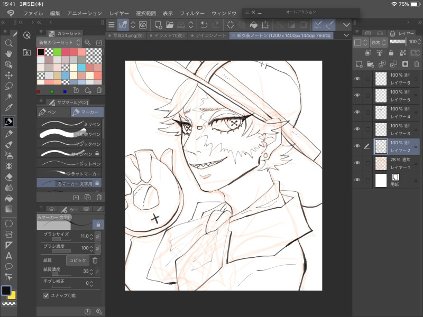Image resolution: width=423 pixels, height=317 pixels.
Task: Create a layer mask
Action: tap(405, 64)
